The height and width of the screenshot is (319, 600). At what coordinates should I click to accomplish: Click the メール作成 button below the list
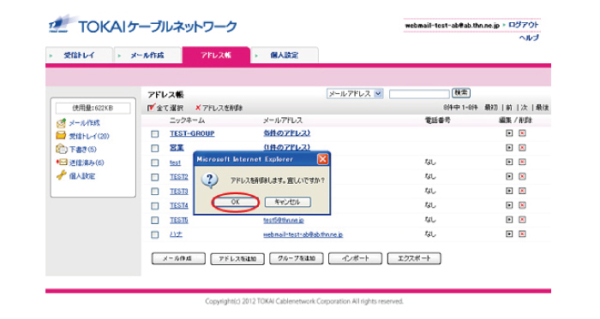coord(178,259)
